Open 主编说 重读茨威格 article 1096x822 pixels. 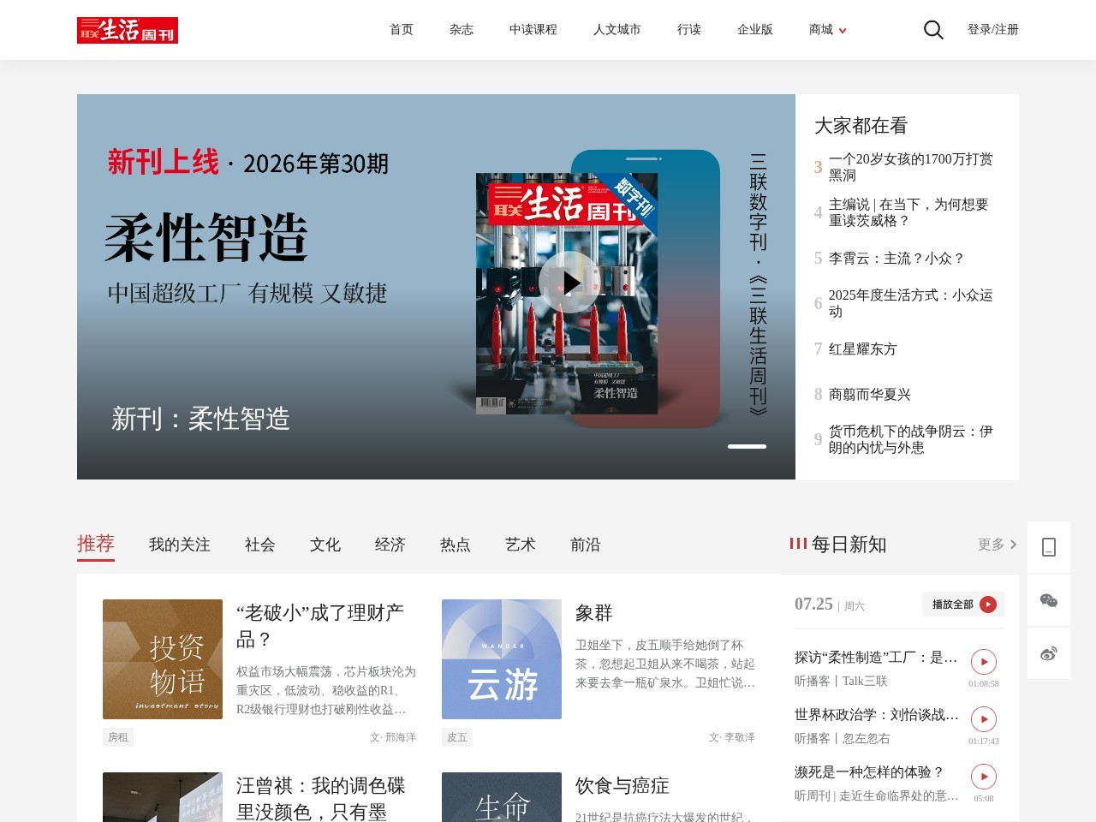908,212
